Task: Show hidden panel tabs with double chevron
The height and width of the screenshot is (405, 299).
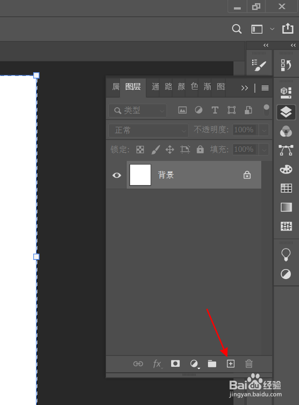Action: (x=244, y=88)
